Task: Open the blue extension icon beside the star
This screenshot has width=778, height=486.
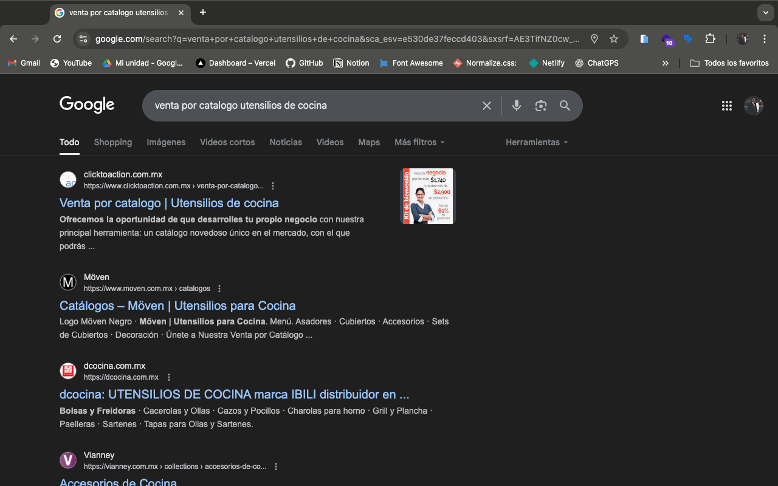Action: tap(644, 39)
